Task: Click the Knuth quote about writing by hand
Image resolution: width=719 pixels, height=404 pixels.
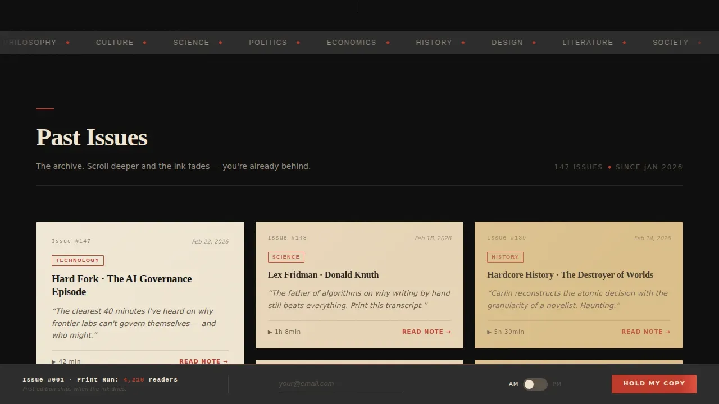Action: pyautogui.click(x=359, y=300)
